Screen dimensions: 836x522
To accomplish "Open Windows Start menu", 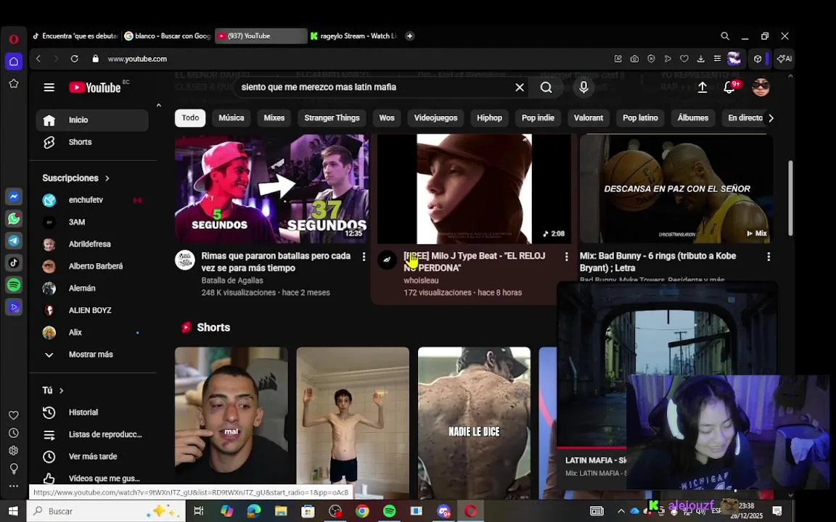I will coord(13,511).
